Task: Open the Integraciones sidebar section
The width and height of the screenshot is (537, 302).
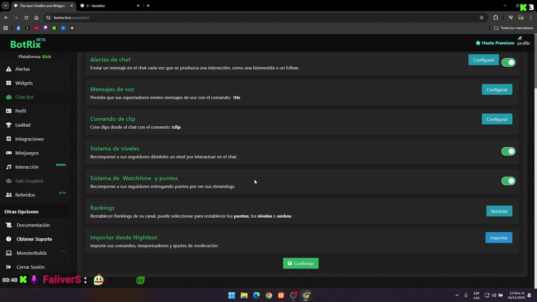Action: tap(29, 139)
